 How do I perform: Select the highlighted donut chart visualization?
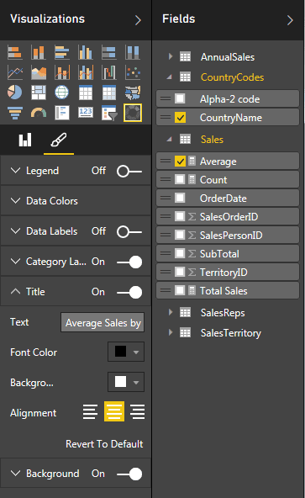[133, 113]
